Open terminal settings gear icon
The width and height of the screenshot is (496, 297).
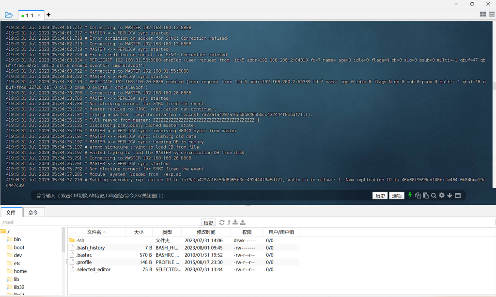coord(441,195)
